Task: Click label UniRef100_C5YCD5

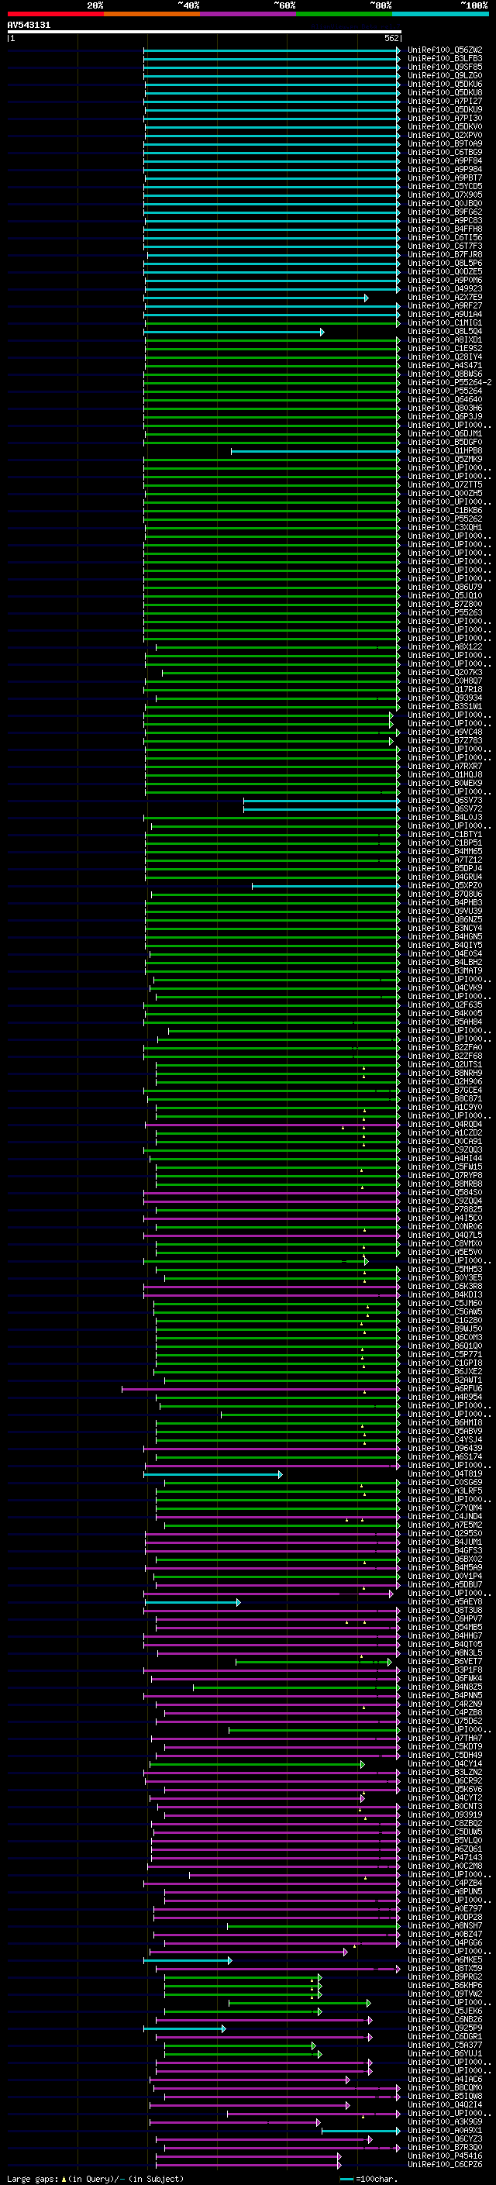Action: [445, 187]
